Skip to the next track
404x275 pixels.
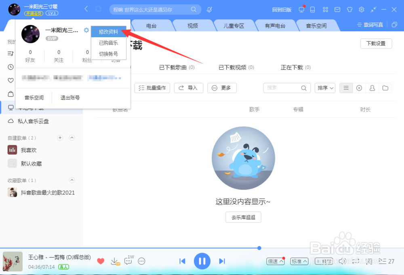(222, 261)
